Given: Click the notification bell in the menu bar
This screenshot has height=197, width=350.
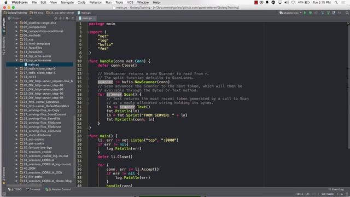Looking at the screenshot, I should pos(267,2).
